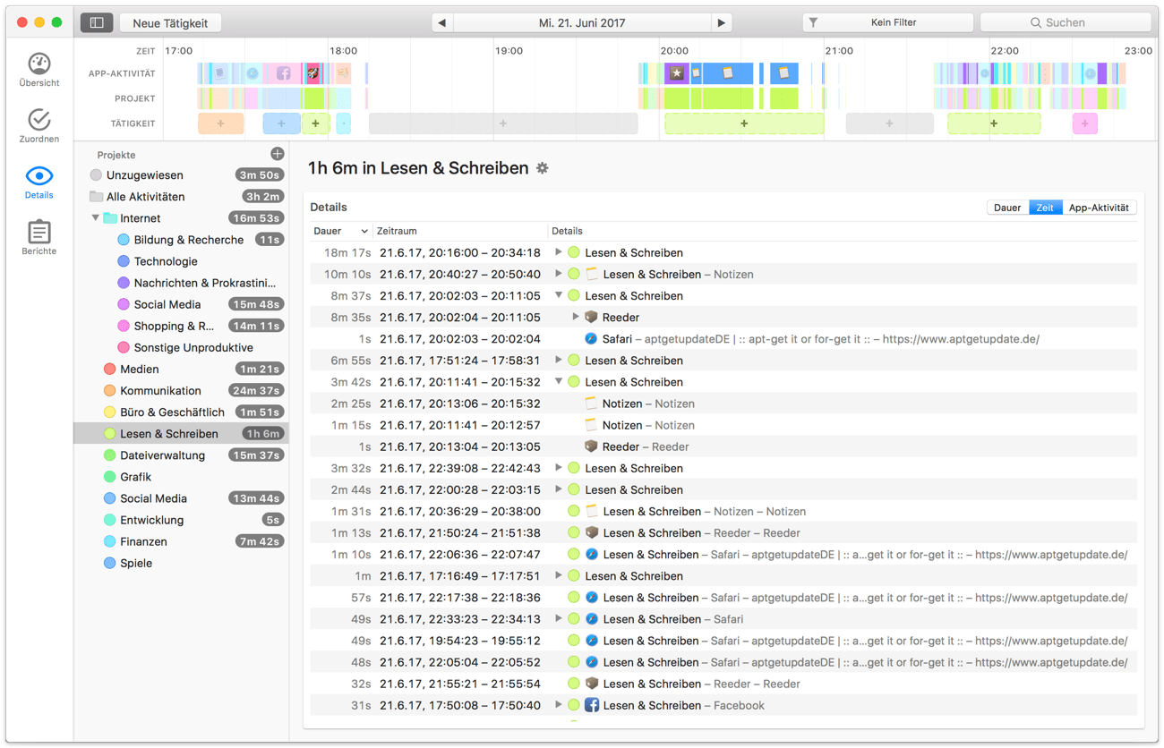Go to previous day arrow
1164x748 pixels.
(x=441, y=22)
